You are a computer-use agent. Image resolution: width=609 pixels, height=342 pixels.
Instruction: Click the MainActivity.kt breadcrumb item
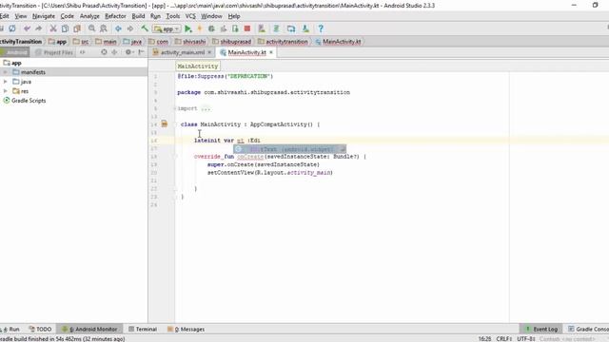click(x=338, y=42)
